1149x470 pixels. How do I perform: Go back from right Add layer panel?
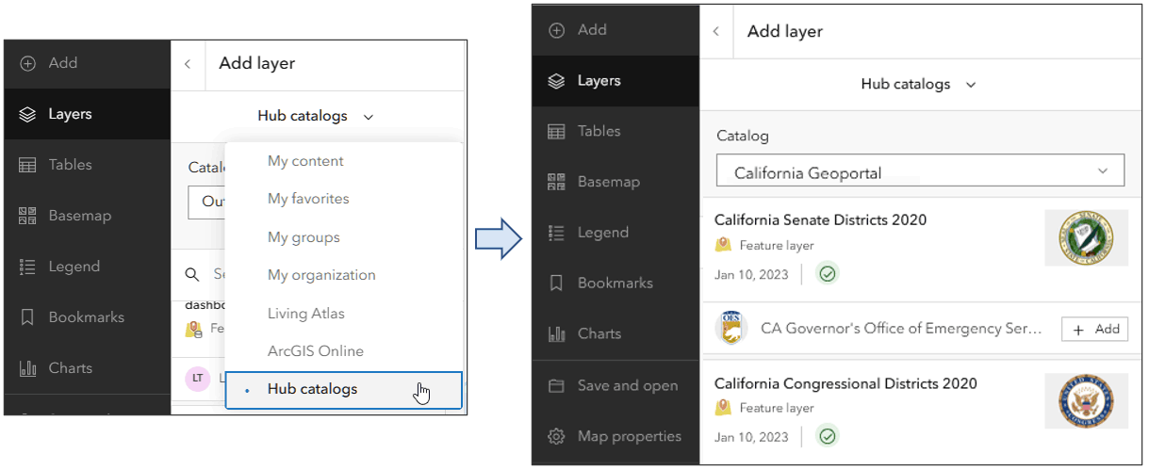[716, 31]
